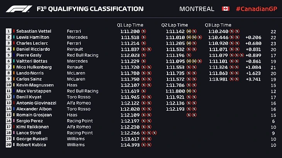Screen dimensions: 282x158
Task: Select the Q1 Lap Time column header
Action: 130,25
